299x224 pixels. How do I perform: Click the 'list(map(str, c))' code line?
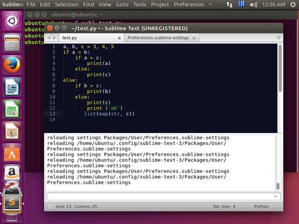coord(109,114)
